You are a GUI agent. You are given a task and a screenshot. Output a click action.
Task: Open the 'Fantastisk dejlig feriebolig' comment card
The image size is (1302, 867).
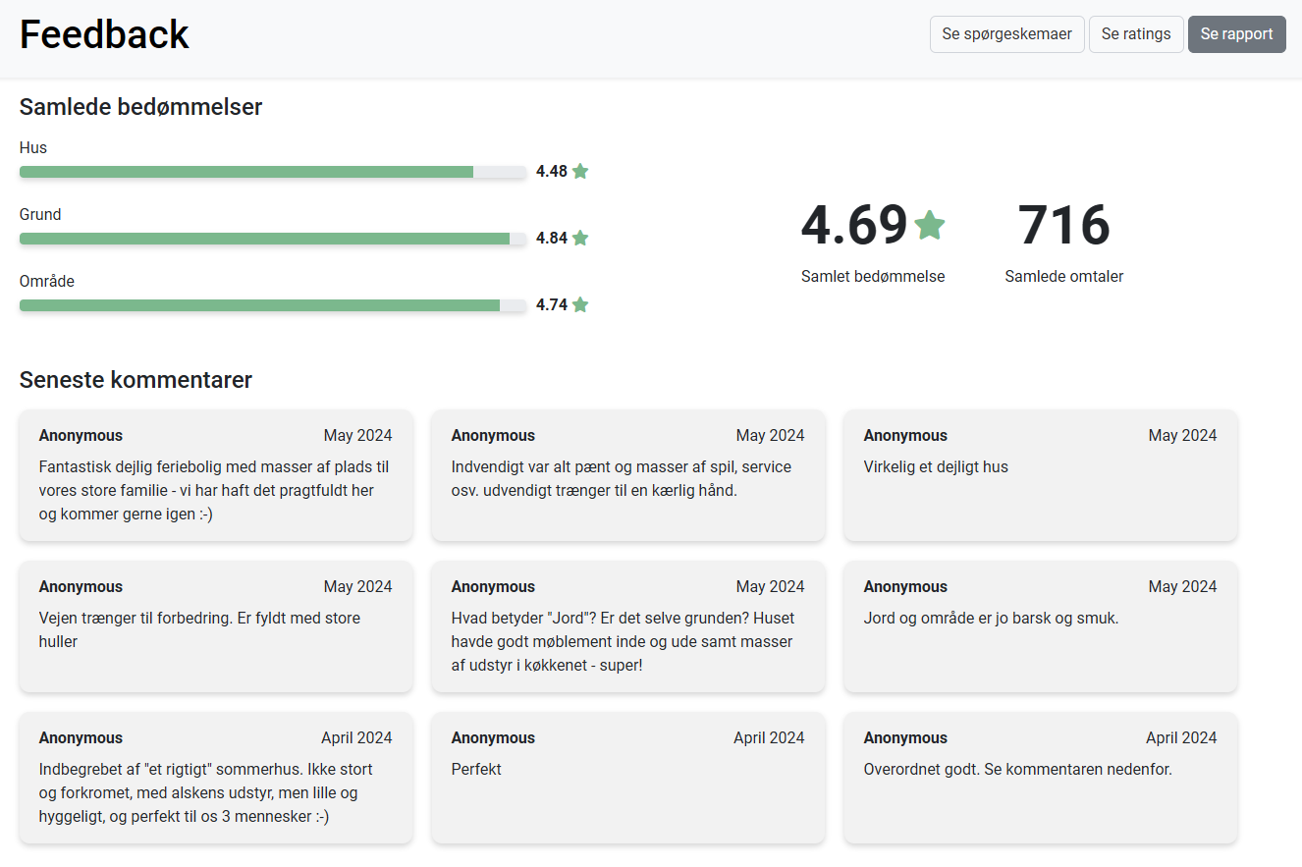click(x=215, y=476)
